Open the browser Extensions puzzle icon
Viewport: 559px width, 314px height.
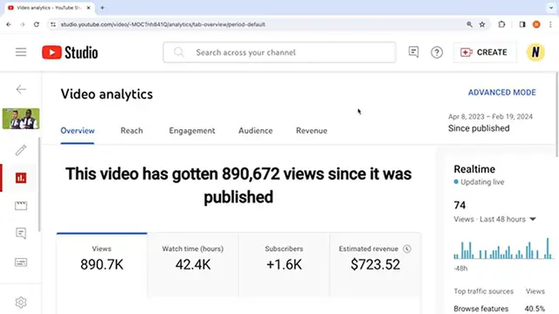(501, 24)
